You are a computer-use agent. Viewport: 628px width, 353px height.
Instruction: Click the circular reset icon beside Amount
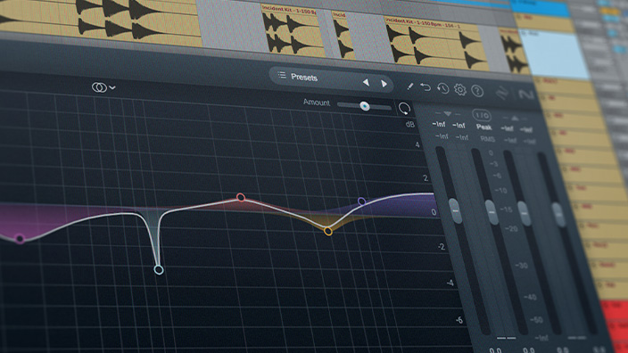click(x=404, y=108)
